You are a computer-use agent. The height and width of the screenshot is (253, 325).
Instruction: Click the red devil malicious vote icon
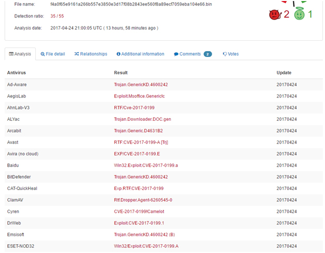pos(275,14)
